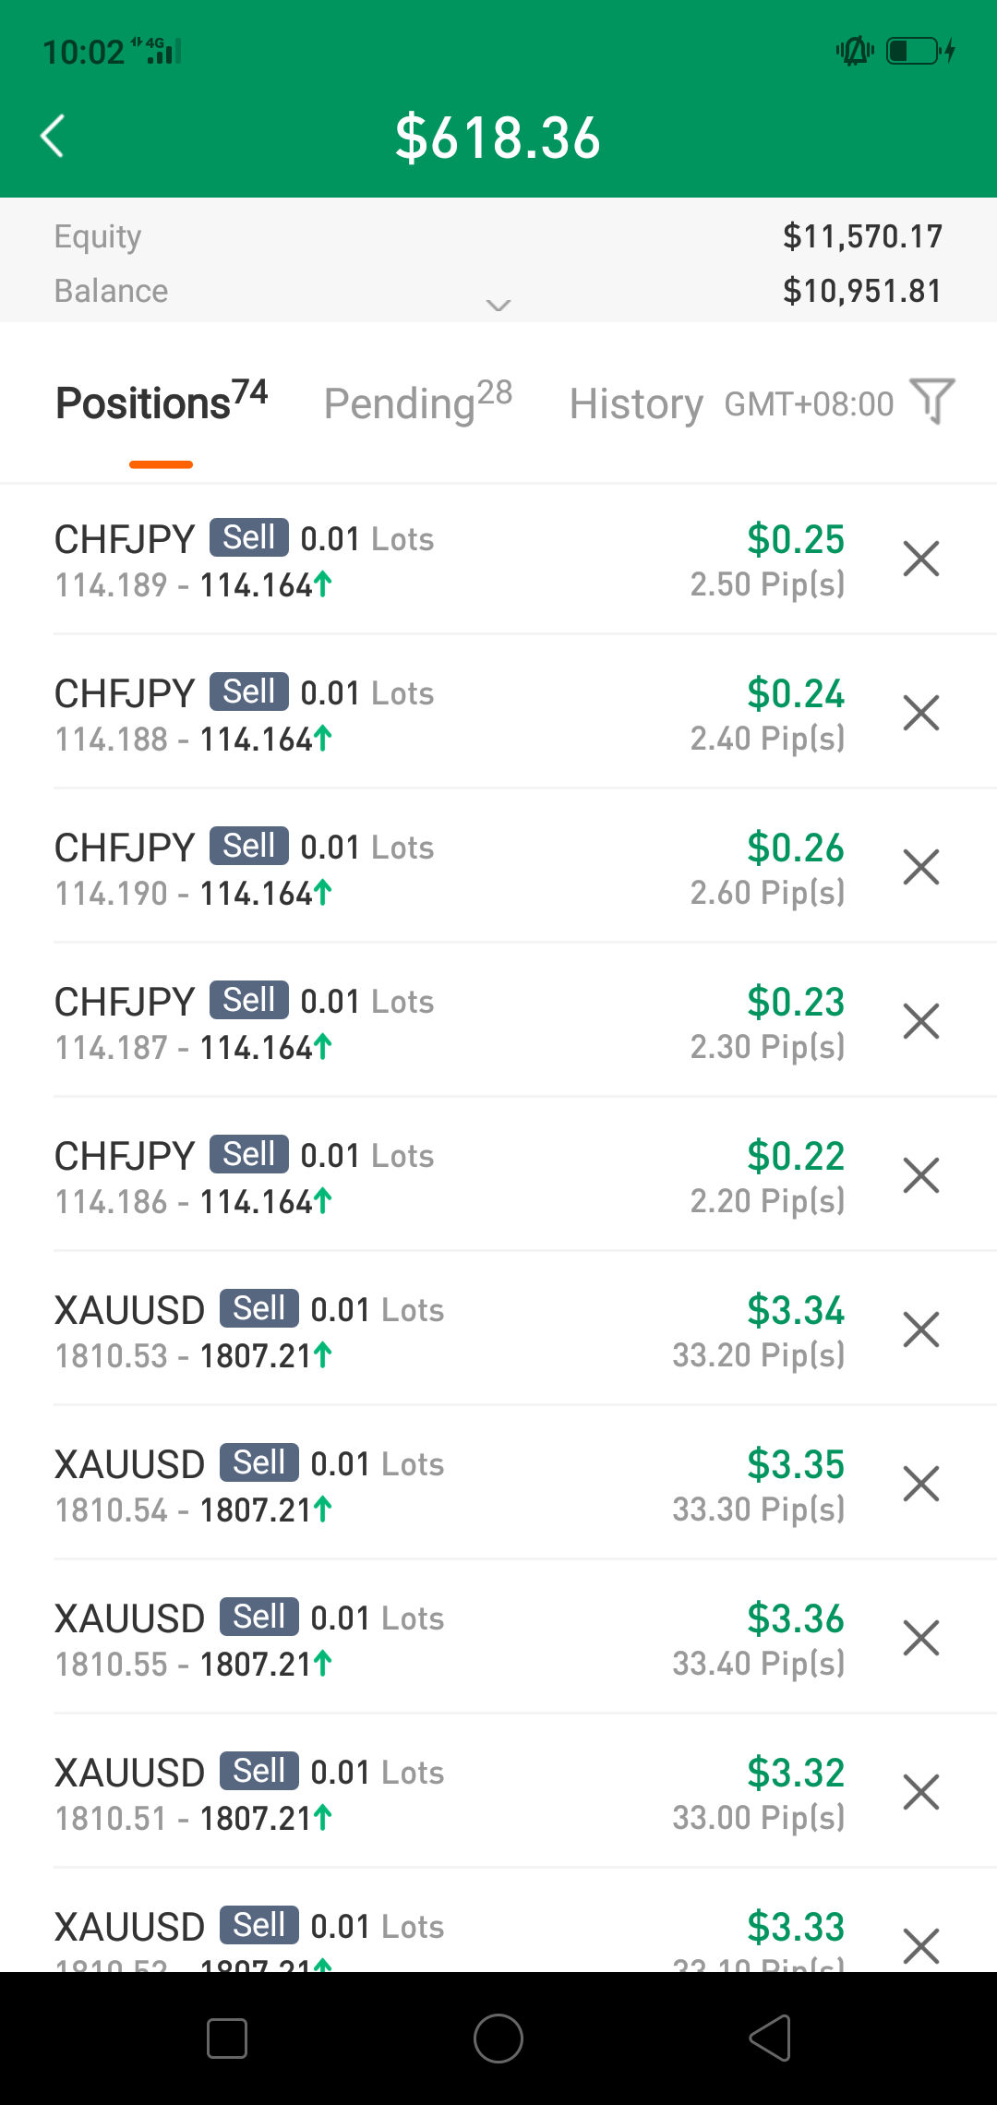997x2105 pixels.
Task: Tap the Equity amount $11,570.17
Action: click(x=862, y=236)
